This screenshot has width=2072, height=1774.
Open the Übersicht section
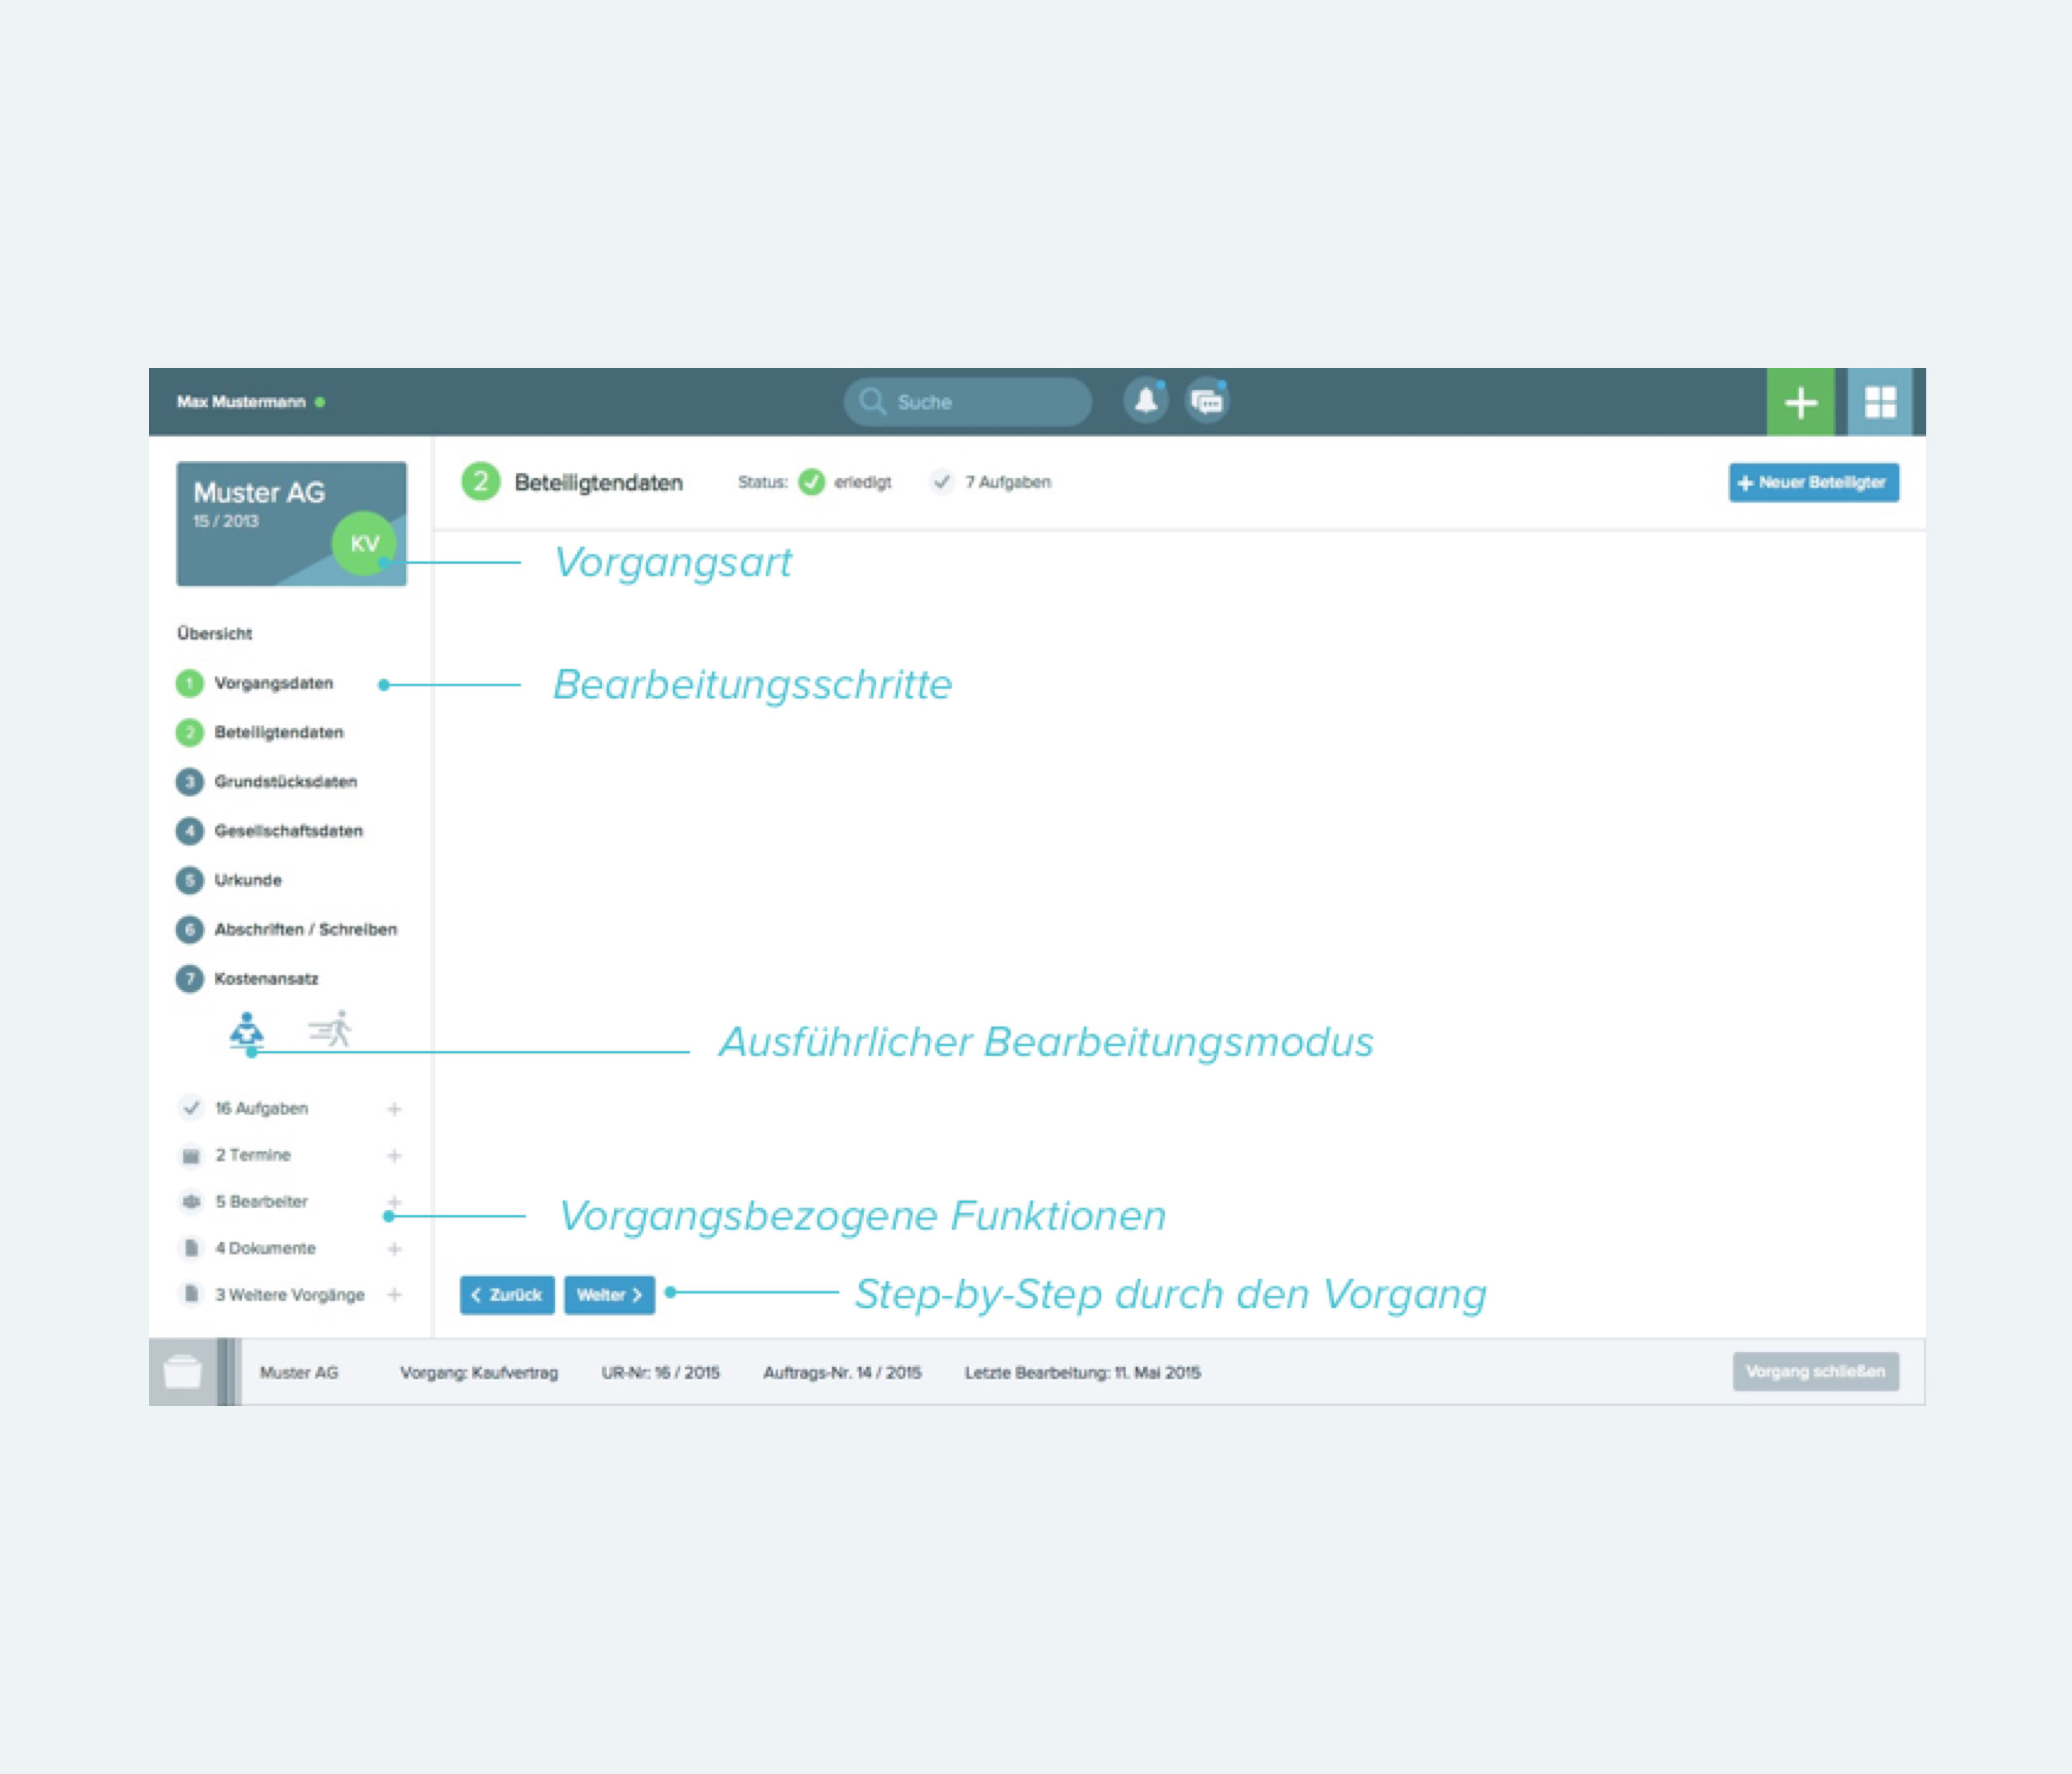point(214,633)
